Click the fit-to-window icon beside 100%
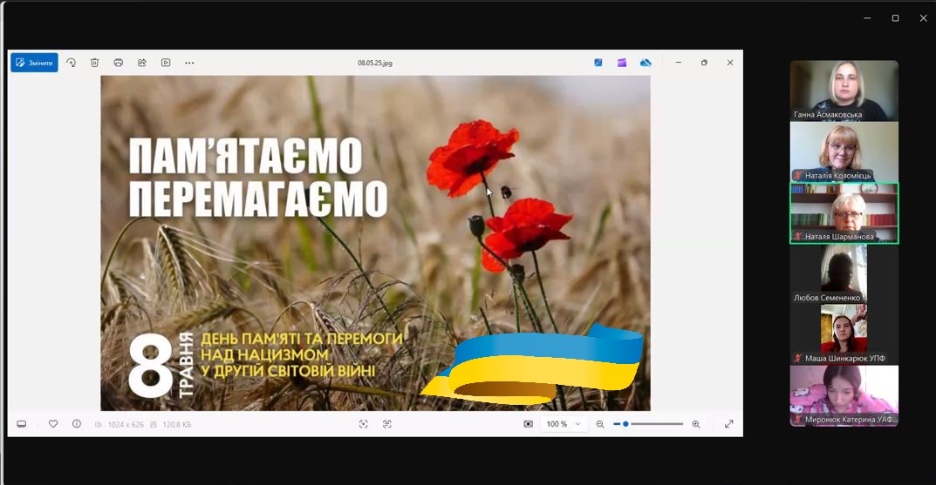This screenshot has height=485, width=936. click(x=528, y=424)
